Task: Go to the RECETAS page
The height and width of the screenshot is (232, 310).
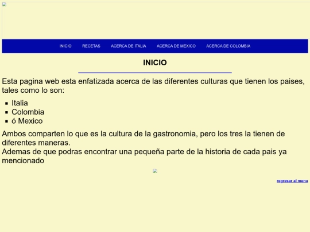Action: click(91, 46)
